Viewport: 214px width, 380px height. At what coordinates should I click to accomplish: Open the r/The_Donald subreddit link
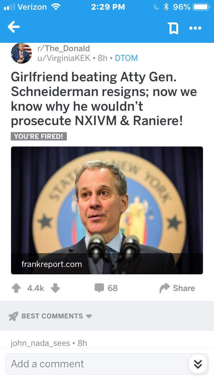click(64, 49)
